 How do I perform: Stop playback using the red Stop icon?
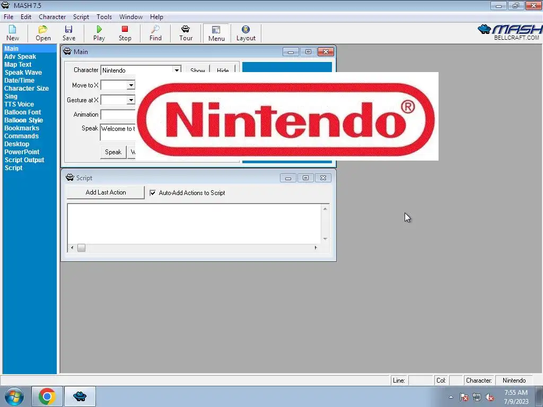point(125,33)
